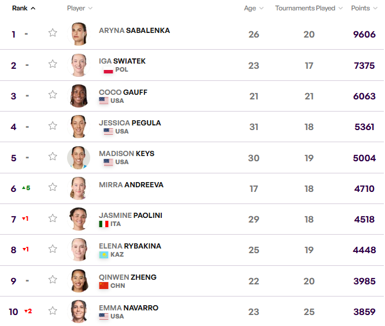Click the star icon in Mirra Andreeva row

(x=53, y=187)
